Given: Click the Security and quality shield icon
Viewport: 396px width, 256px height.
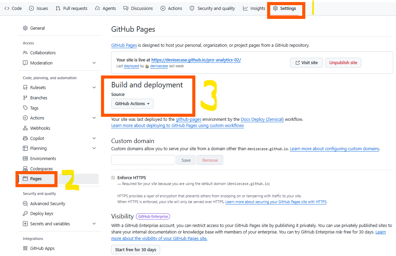Looking at the screenshot, I should pos(192,8).
